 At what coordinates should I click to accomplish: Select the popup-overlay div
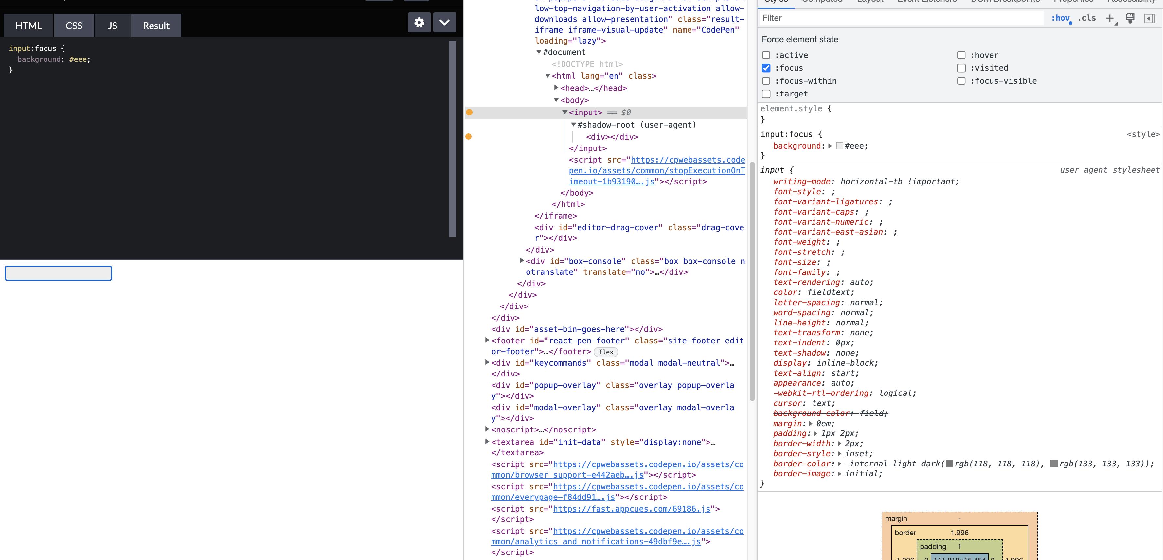[x=613, y=390]
